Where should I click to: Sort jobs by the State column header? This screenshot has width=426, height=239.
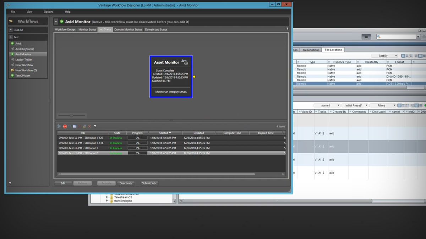[x=117, y=133]
